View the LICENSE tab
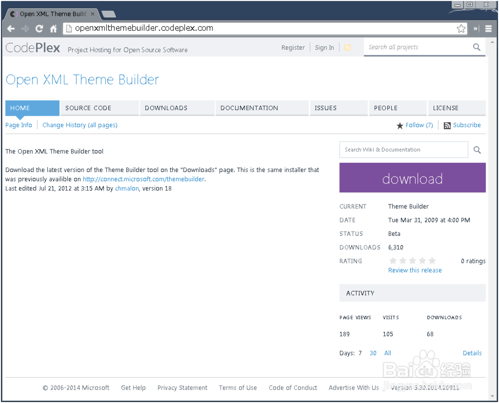 pyautogui.click(x=457, y=108)
